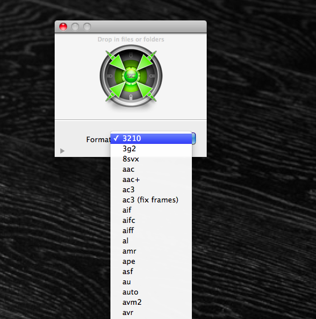Choose aac+ from the format menu
Screen dimensions: 316x319
coord(151,180)
